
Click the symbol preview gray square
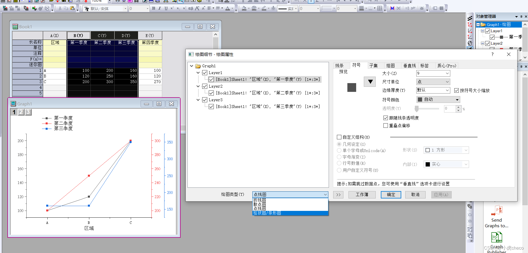click(352, 87)
